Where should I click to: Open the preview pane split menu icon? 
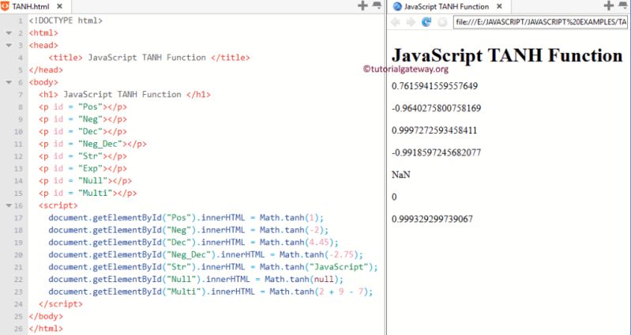(x=623, y=6)
